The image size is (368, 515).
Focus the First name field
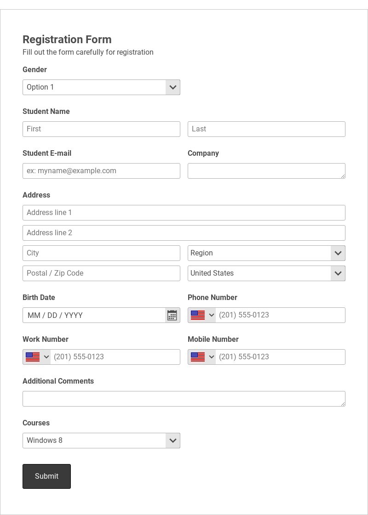[101, 129]
